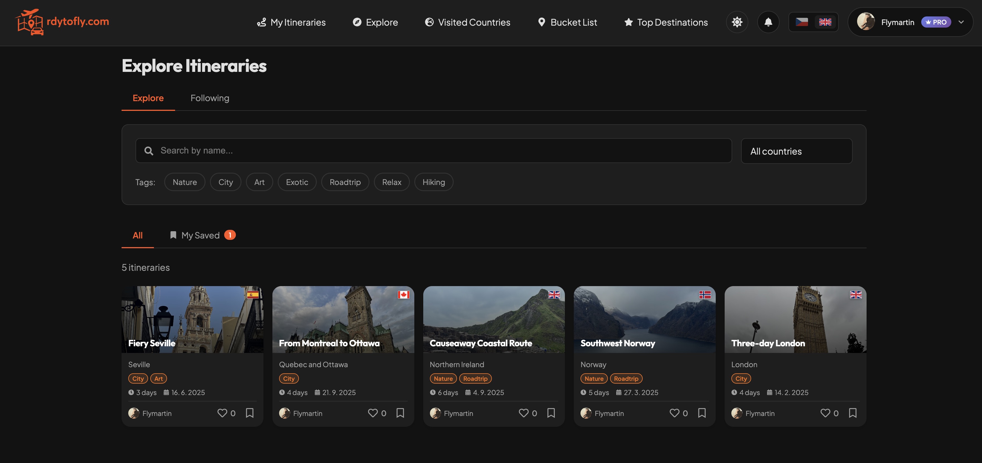Viewport: 982px width, 463px height.
Task: Open the notifications bell
Action: (x=768, y=22)
